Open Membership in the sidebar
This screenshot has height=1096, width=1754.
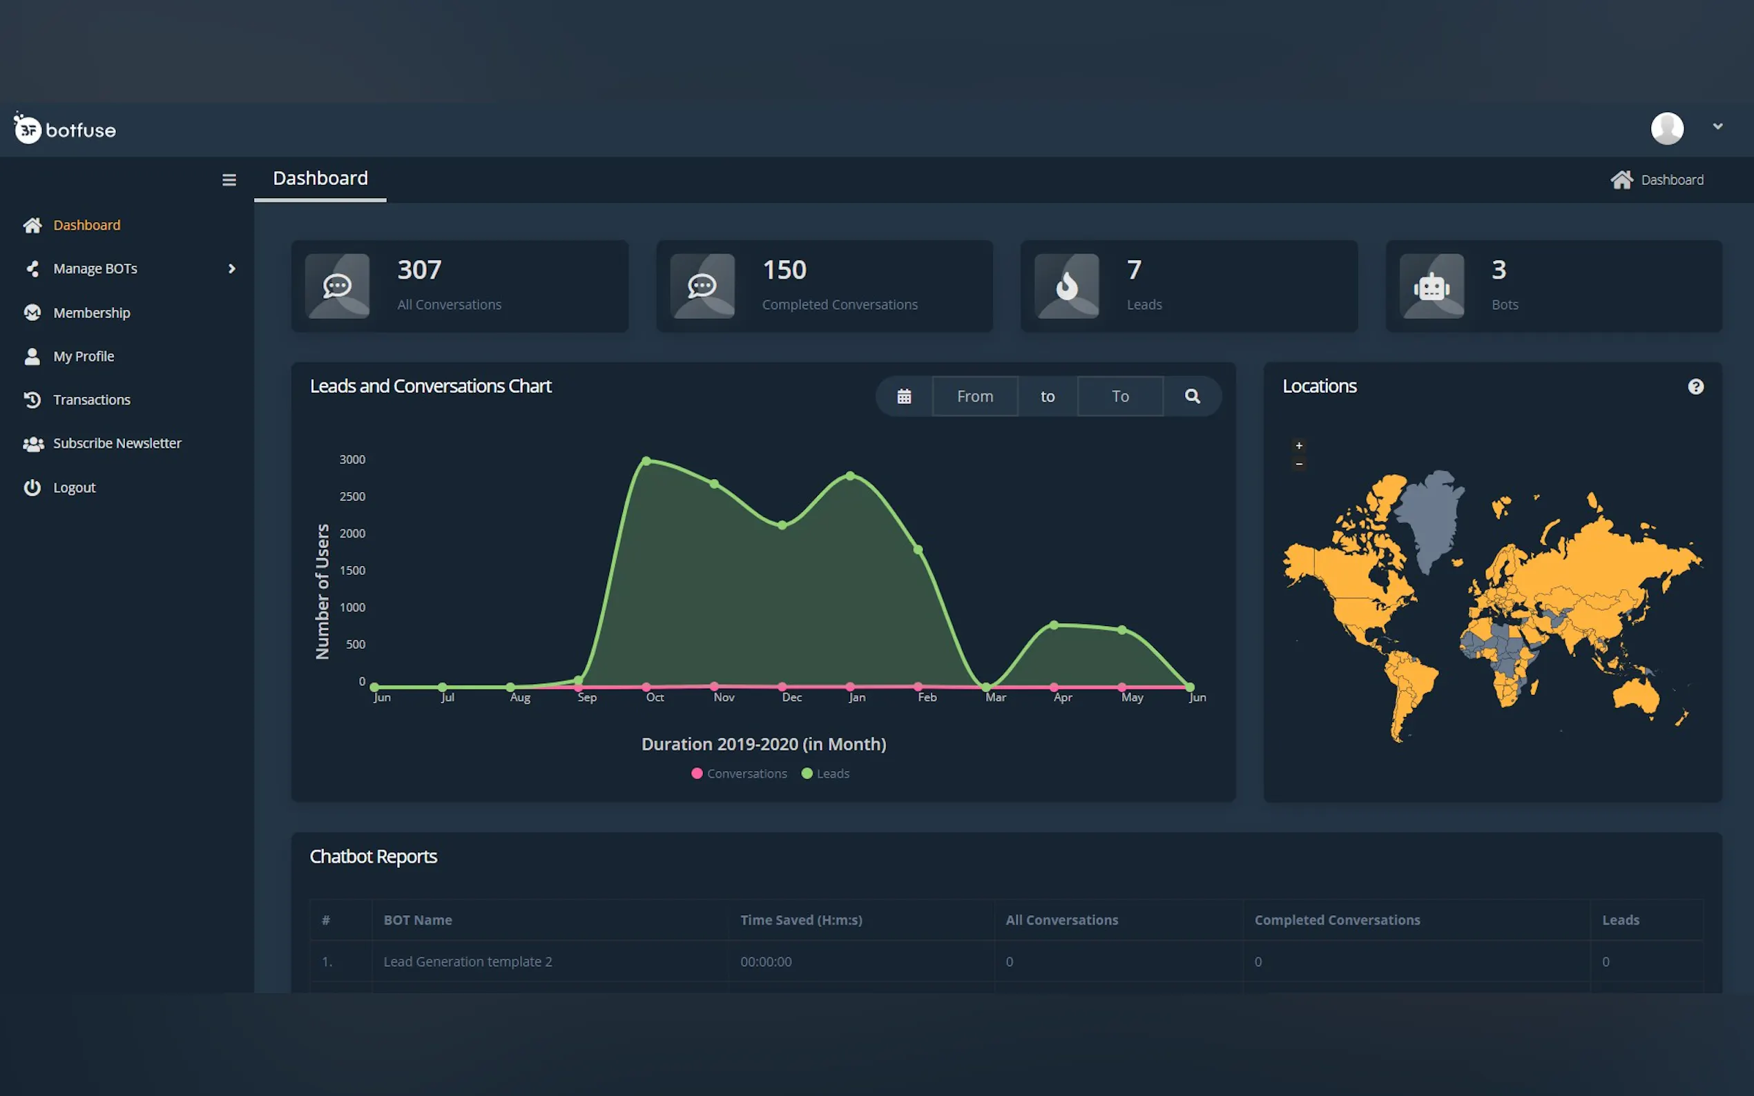pos(91,313)
